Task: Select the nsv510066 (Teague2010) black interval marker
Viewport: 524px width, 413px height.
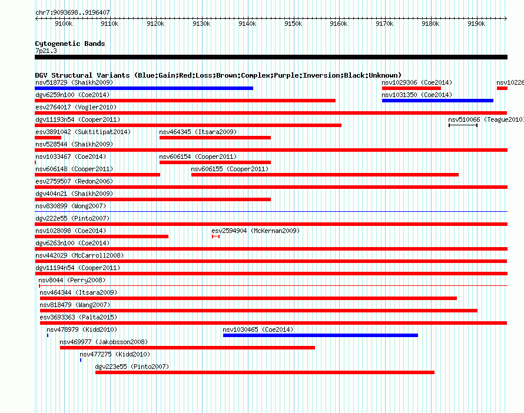Action: (x=463, y=125)
